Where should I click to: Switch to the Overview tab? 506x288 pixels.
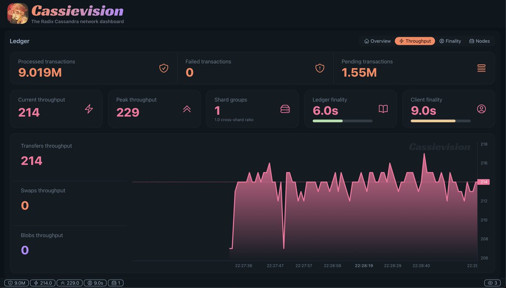click(377, 41)
